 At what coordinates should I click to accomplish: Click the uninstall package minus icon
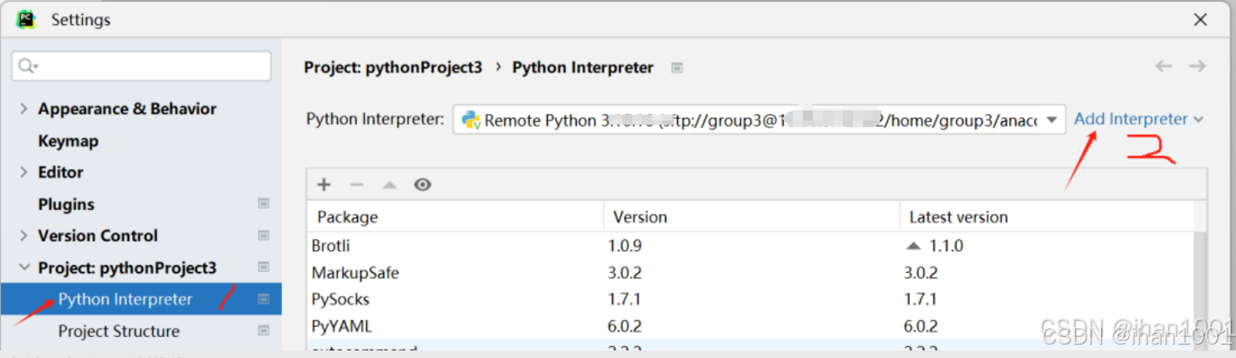[x=356, y=185]
